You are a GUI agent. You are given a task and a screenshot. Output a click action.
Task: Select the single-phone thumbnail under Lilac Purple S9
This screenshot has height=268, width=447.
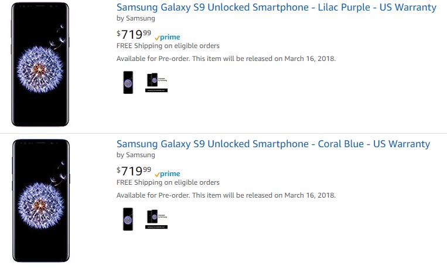(x=128, y=82)
